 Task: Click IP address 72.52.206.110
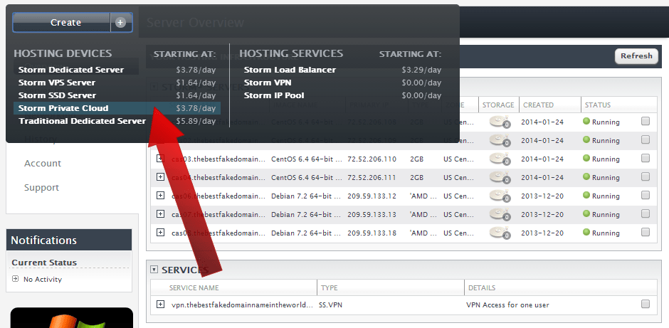(x=372, y=159)
